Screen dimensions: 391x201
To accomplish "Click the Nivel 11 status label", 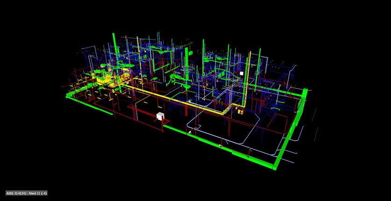I will (x=27, y=193).
